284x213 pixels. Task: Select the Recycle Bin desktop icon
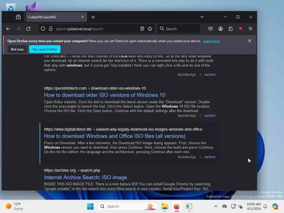tap(11, 7)
